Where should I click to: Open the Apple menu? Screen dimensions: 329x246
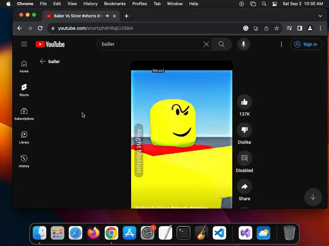[8, 4]
